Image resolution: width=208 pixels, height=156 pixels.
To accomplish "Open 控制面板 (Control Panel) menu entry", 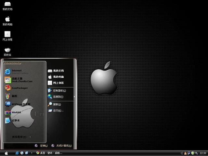I will click(59, 91).
